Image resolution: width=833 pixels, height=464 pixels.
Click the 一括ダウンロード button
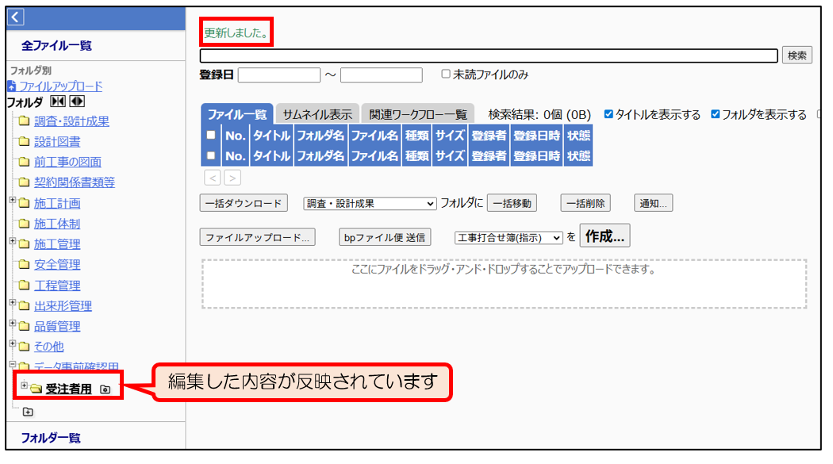coord(243,204)
